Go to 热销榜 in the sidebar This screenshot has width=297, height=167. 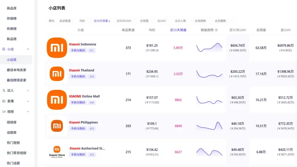point(12,18)
